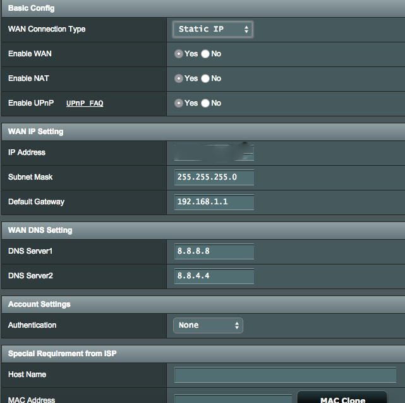Select No for Enable UPnP
This screenshot has width=405, height=403.
click(205, 103)
